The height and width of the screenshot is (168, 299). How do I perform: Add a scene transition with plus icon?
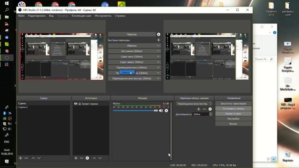pos(199,109)
